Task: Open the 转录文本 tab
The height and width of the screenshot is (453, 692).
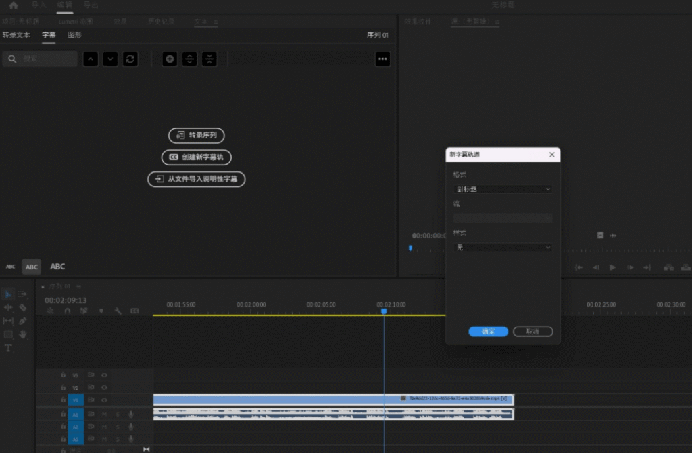Action: [x=16, y=35]
